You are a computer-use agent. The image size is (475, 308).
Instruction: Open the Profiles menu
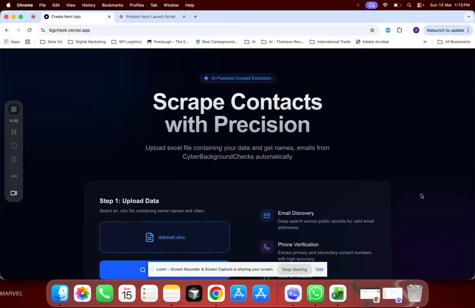pos(137,5)
